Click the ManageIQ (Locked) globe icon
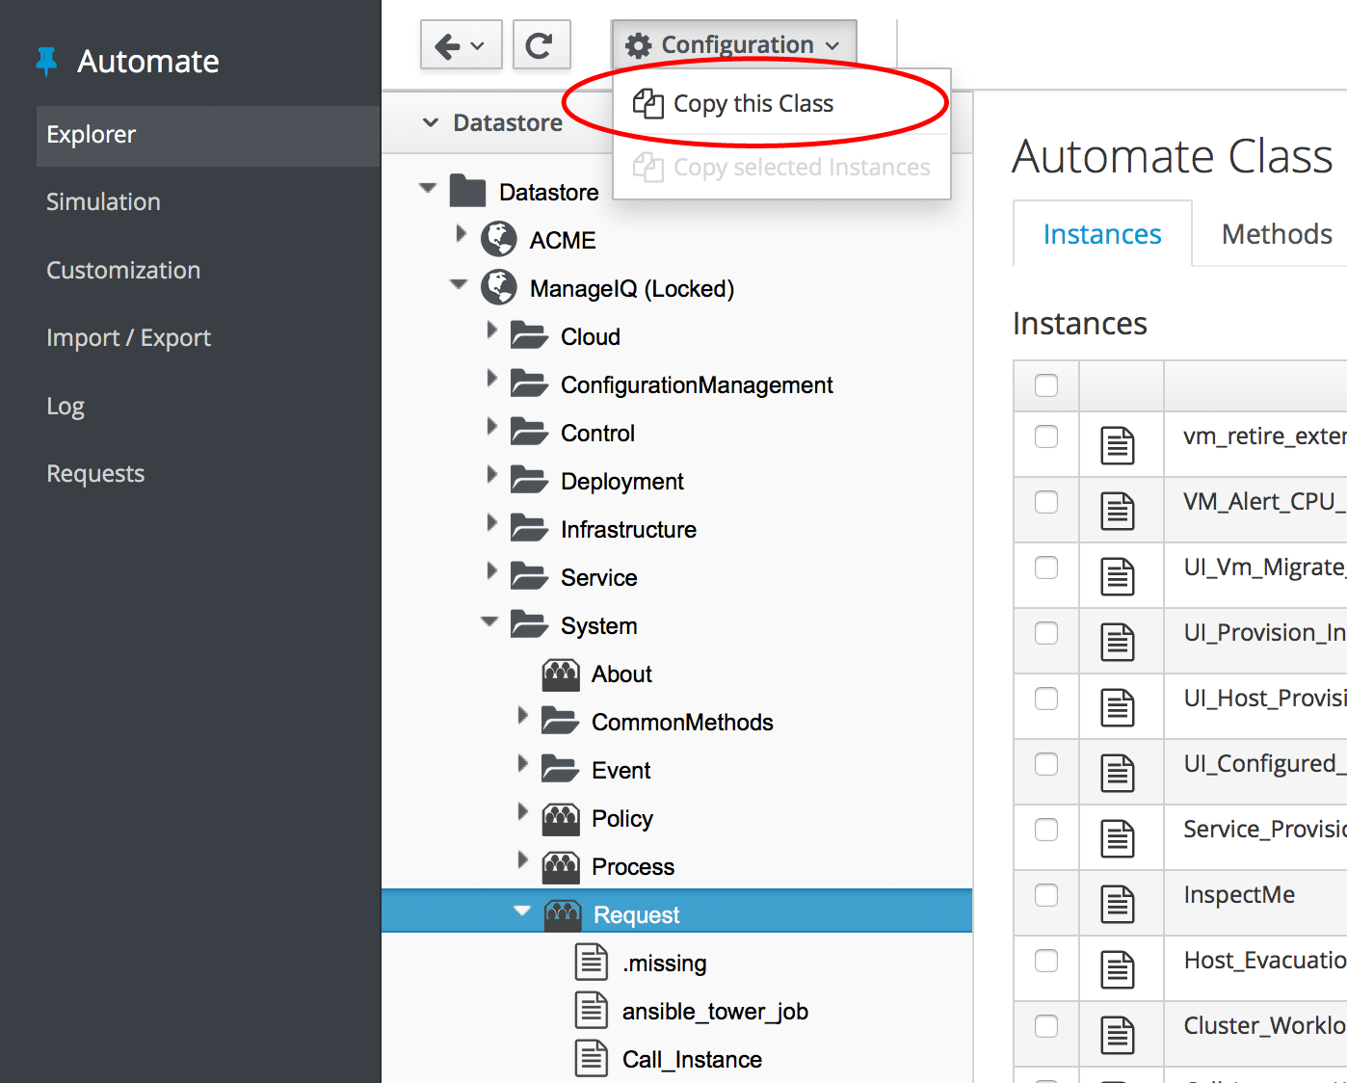This screenshot has height=1083, width=1347. tap(498, 287)
